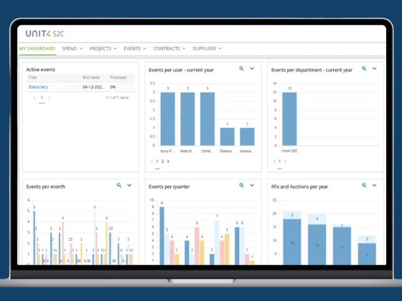Viewport: 402px width, 301px height.
Task: Sort Active events by Title column
Action: [x=33, y=78]
